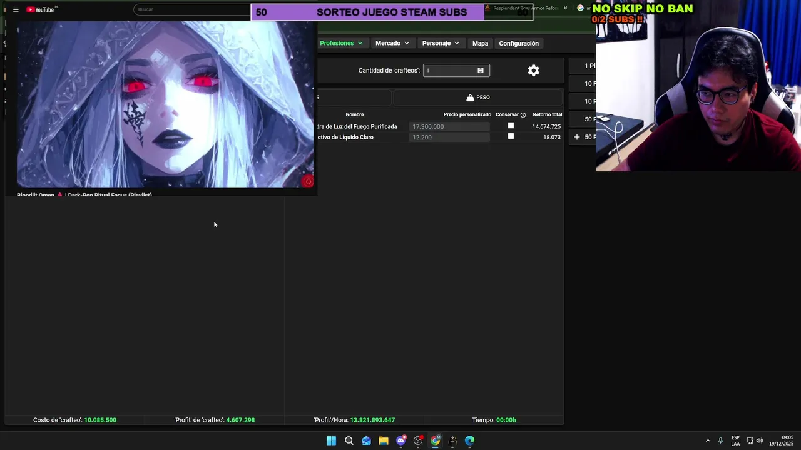Edit the 12.200 custom price field
This screenshot has height=450, width=801.
tap(449, 137)
